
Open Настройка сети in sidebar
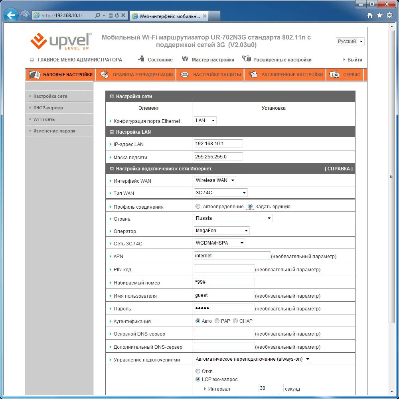coord(50,96)
